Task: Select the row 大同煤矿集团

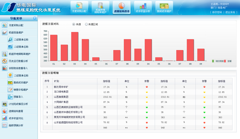Action: [138, 102]
